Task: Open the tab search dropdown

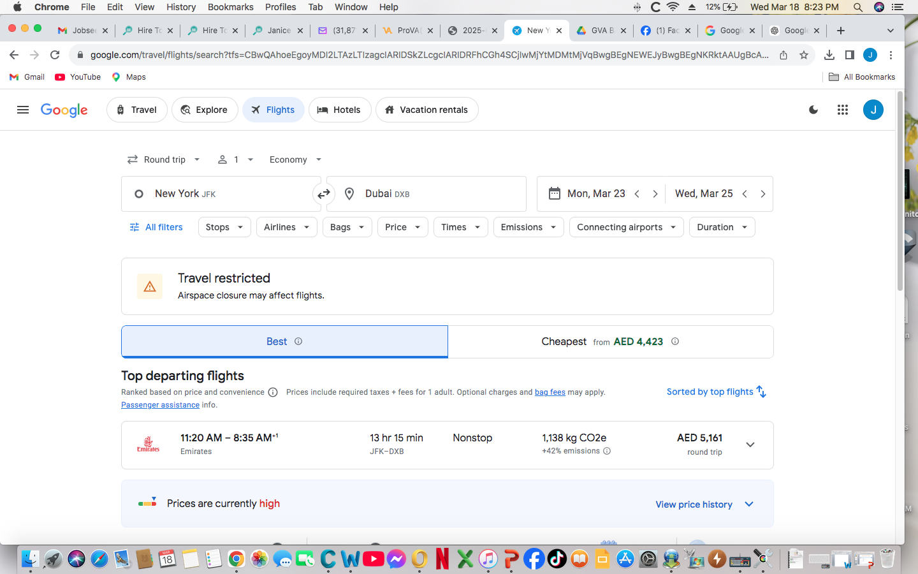Action: click(891, 30)
